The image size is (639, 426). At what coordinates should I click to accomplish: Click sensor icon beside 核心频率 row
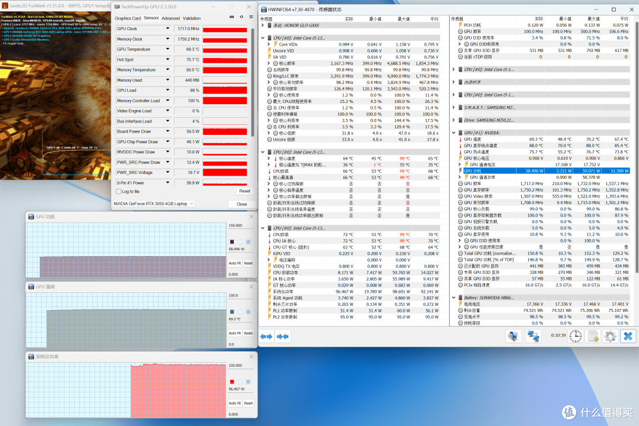276,63
